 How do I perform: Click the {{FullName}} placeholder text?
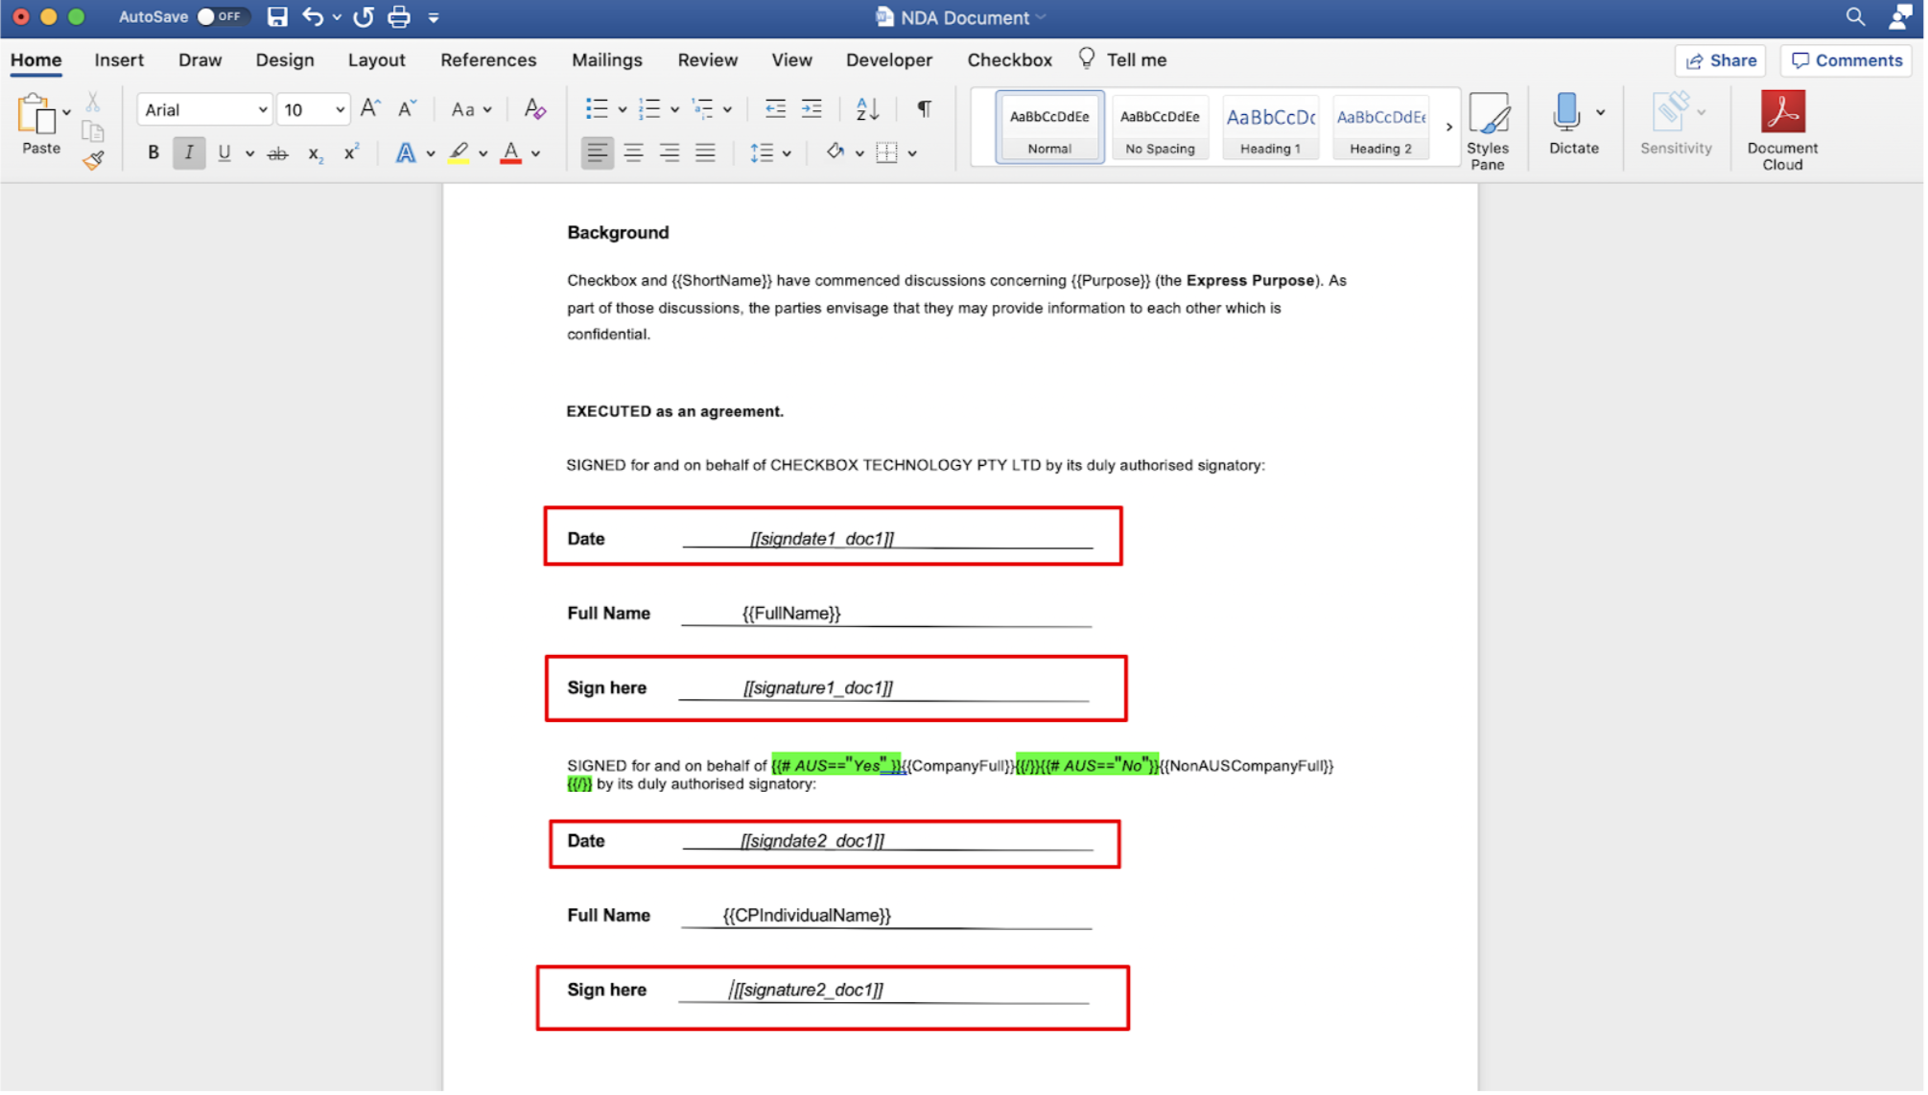coord(792,615)
